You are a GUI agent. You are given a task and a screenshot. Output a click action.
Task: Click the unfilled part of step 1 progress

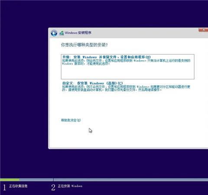pos(36,179)
